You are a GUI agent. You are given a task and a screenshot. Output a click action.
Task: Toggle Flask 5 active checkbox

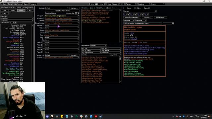[43, 52]
